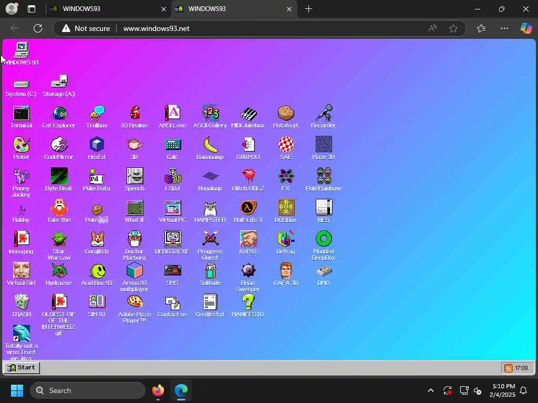Screen dimensions: 538x403
Task: Open Solitude icon
Action: pos(210,274)
